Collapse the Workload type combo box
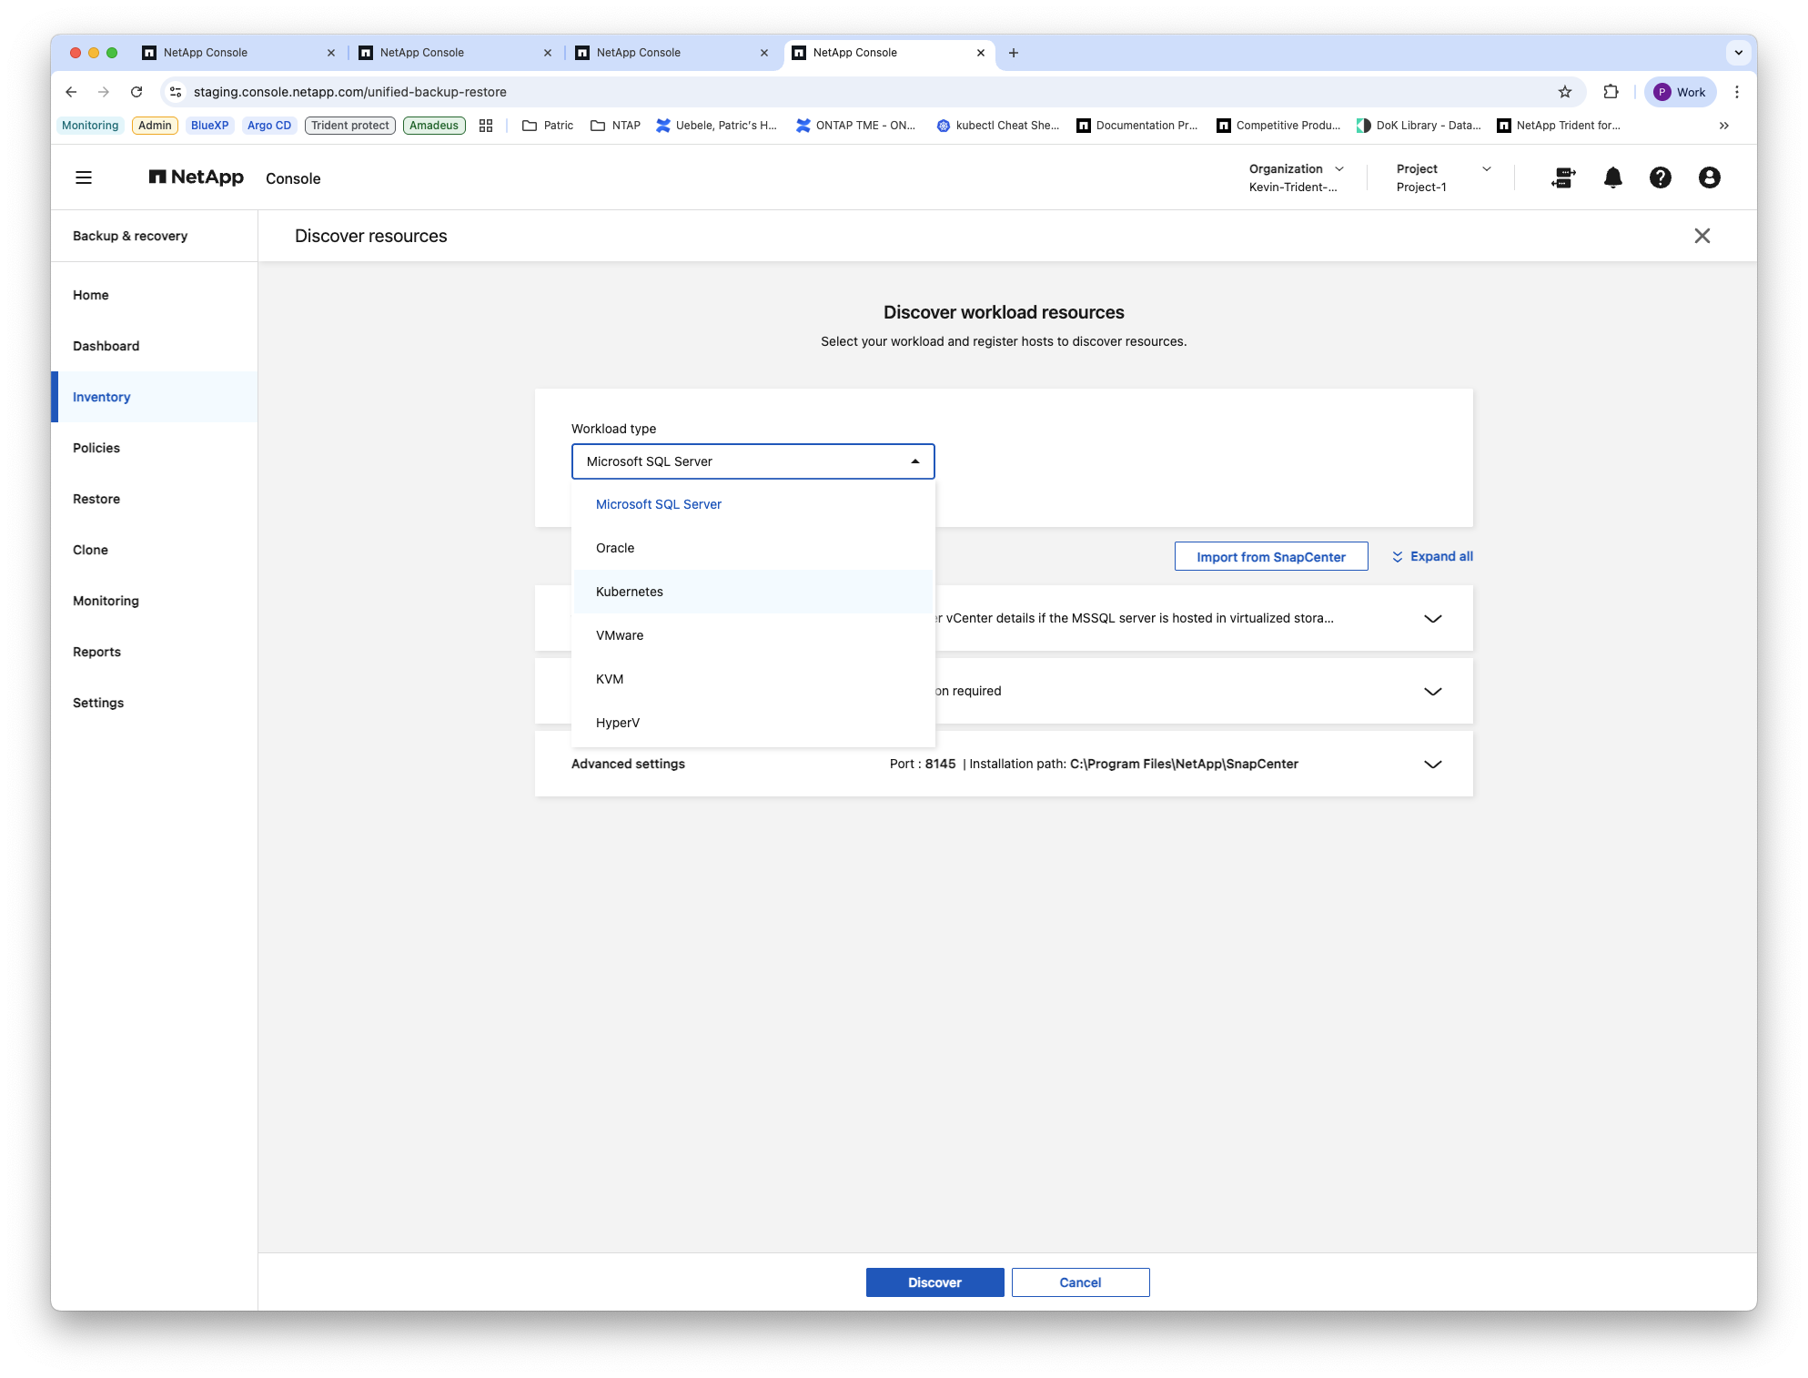This screenshot has width=1808, height=1378. (x=752, y=461)
